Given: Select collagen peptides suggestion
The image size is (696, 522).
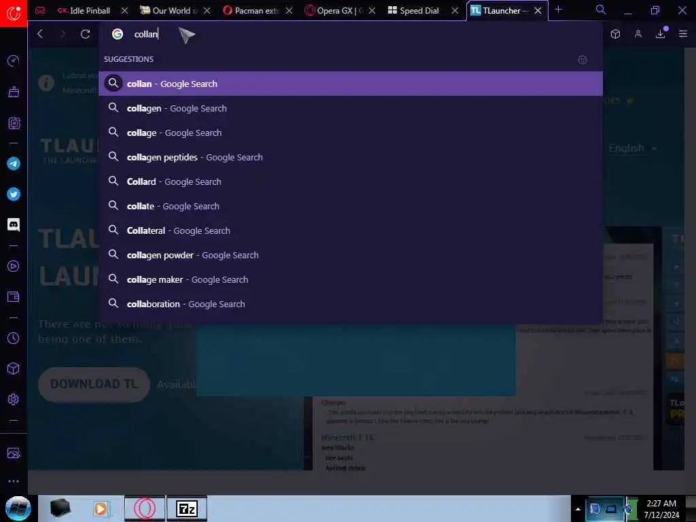Looking at the screenshot, I should click(x=350, y=157).
